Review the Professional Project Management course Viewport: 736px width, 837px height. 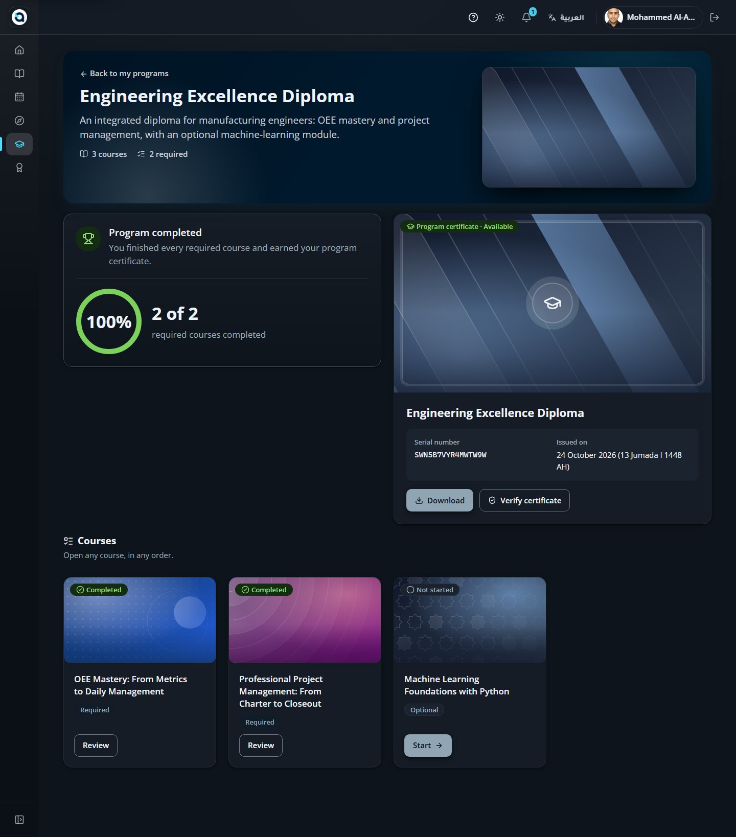[x=261, y=746]
